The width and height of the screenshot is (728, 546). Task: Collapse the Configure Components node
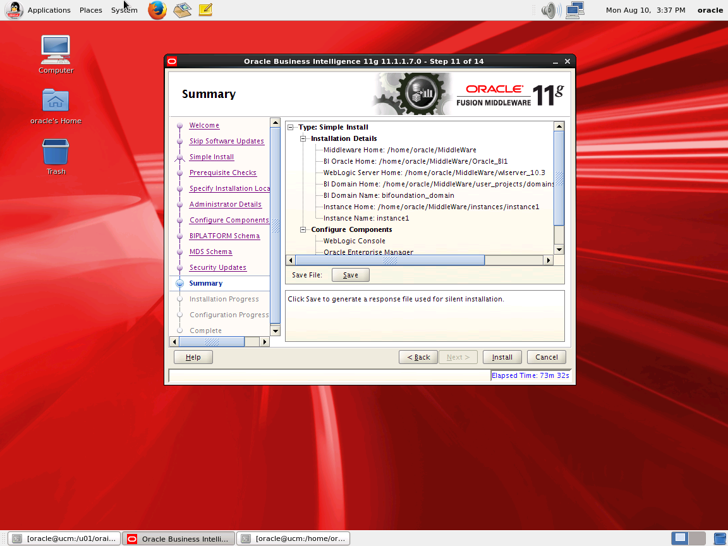pos(303,229)
